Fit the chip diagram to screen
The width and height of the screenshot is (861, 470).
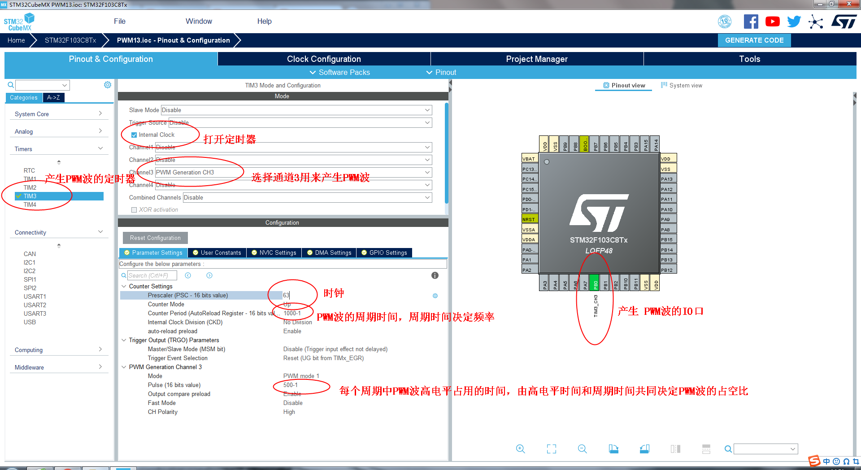tap(551, 448)
